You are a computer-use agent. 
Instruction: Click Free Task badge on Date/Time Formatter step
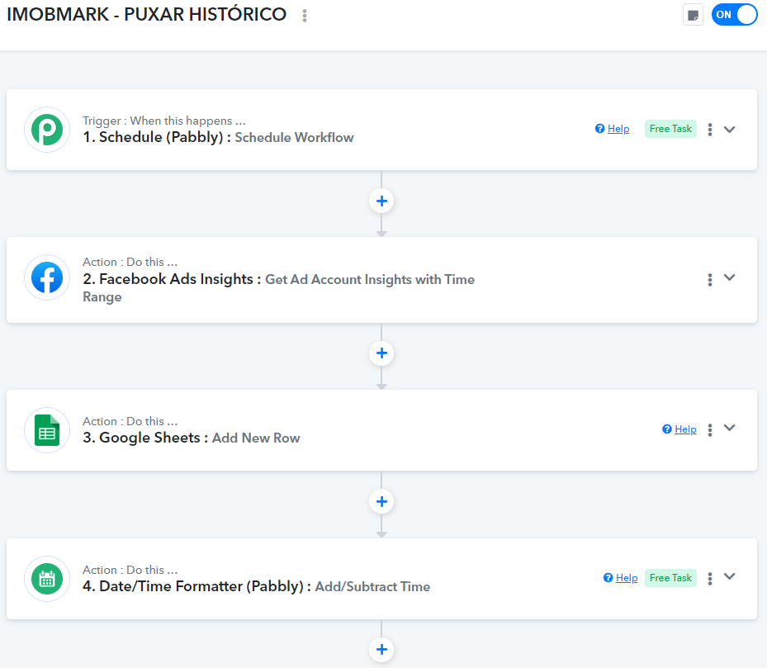coord(670,578)
